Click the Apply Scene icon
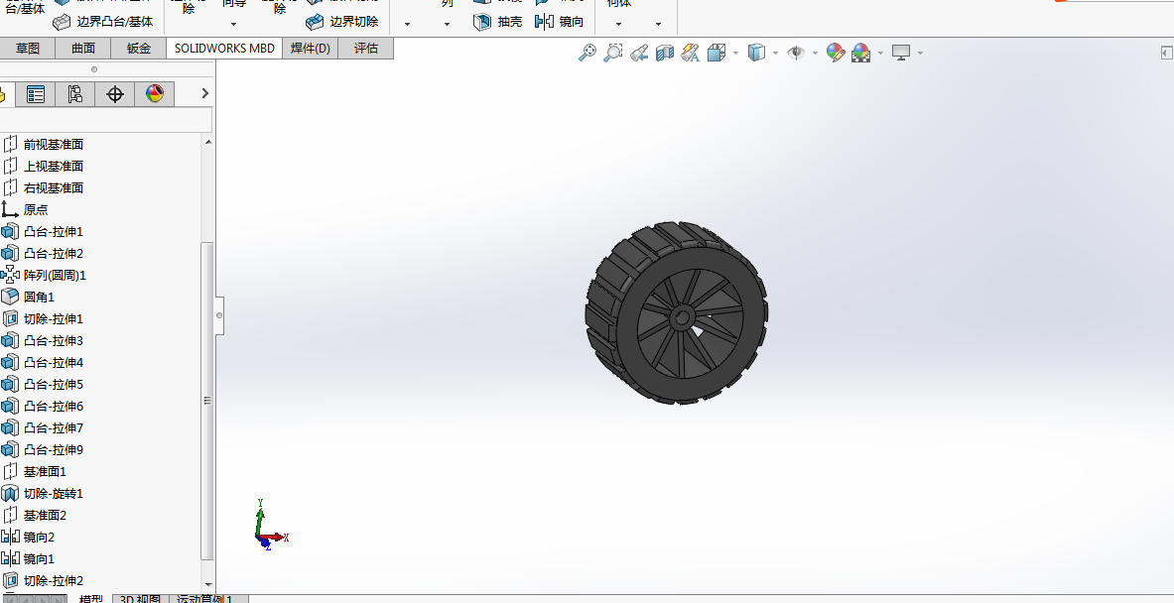Screen dimensions: 1174x603 861,53
